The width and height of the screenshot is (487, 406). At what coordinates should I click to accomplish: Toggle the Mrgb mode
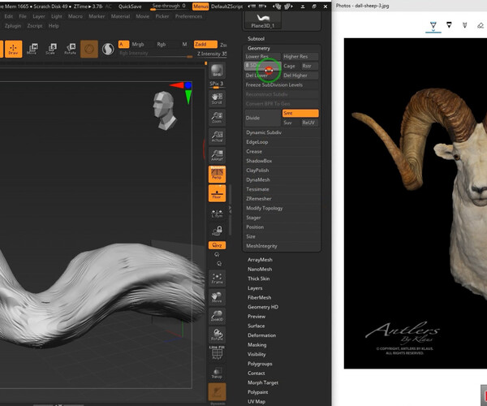tap(138, 45)
